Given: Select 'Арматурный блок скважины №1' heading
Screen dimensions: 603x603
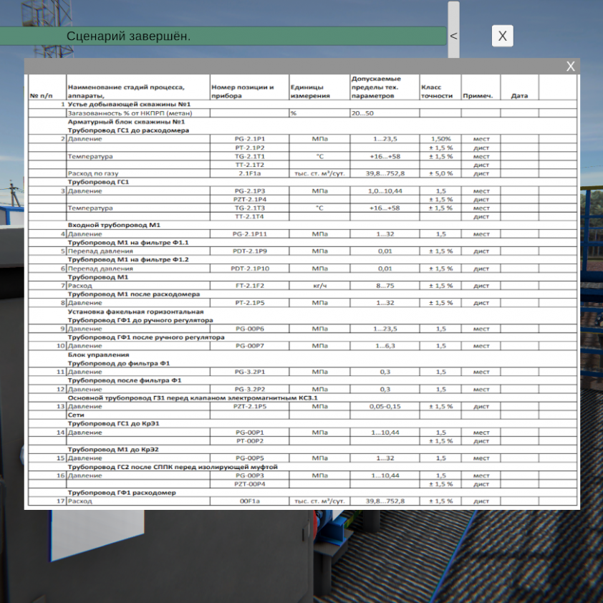Looking at the screenshot, I should 127,122.
